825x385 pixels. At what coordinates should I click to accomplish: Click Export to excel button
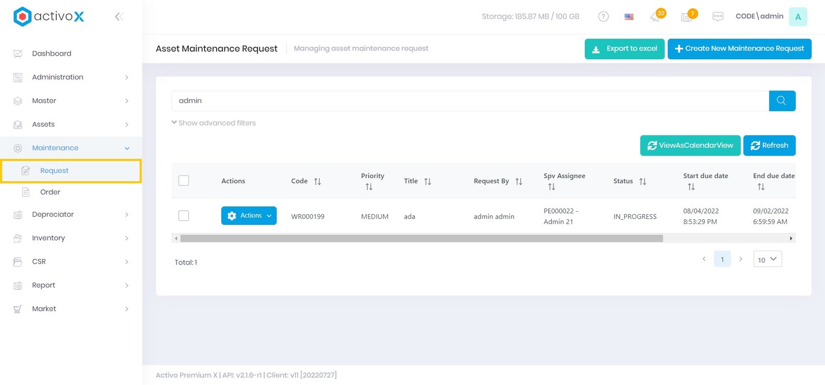[624, 49]
